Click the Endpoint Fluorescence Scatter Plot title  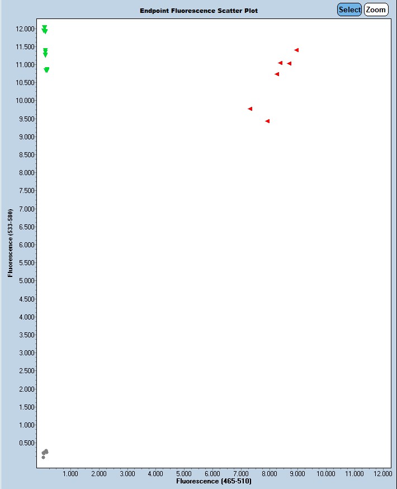coord(199,11)
